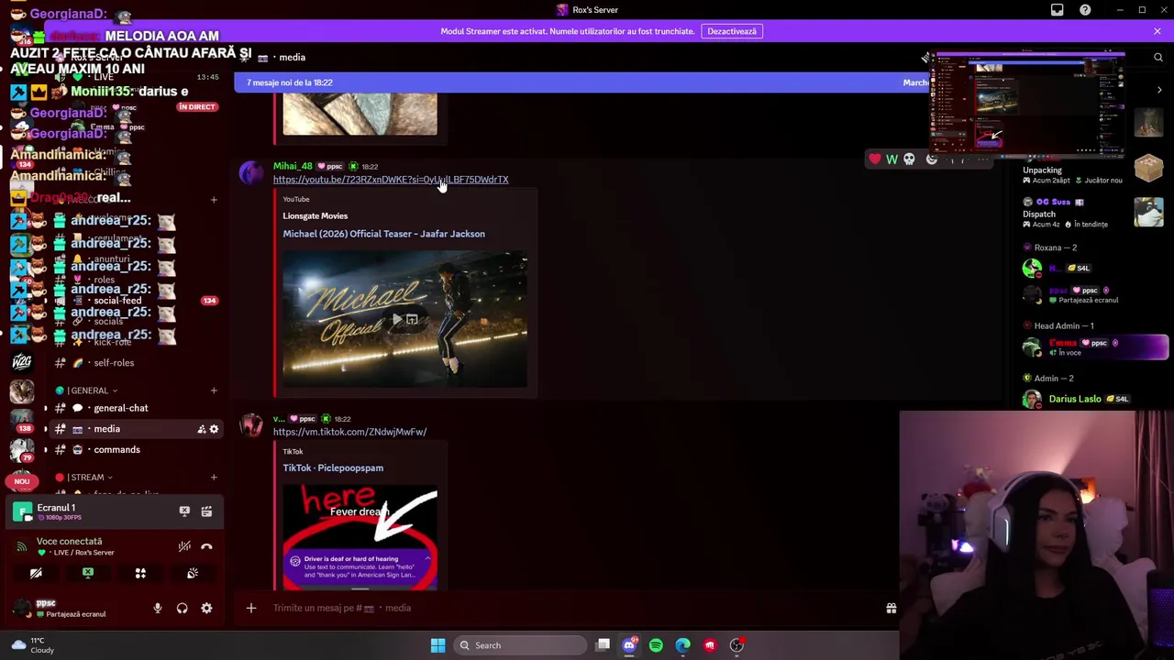The image size is (1174, 660).
Task: Click the NOU new mentions pill
Action: click(22, 481)
